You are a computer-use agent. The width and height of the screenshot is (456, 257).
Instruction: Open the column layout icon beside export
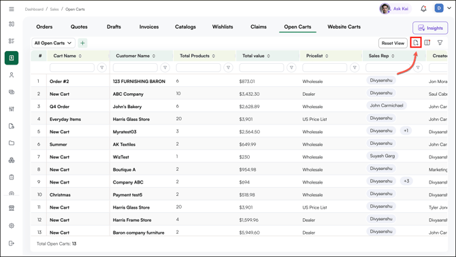click(x=427, y=43)
